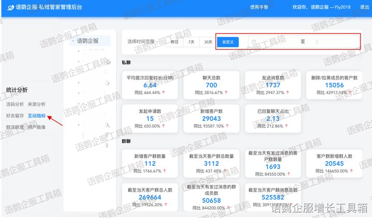
Task: Choose the 7天 time range
Action: 191,42
